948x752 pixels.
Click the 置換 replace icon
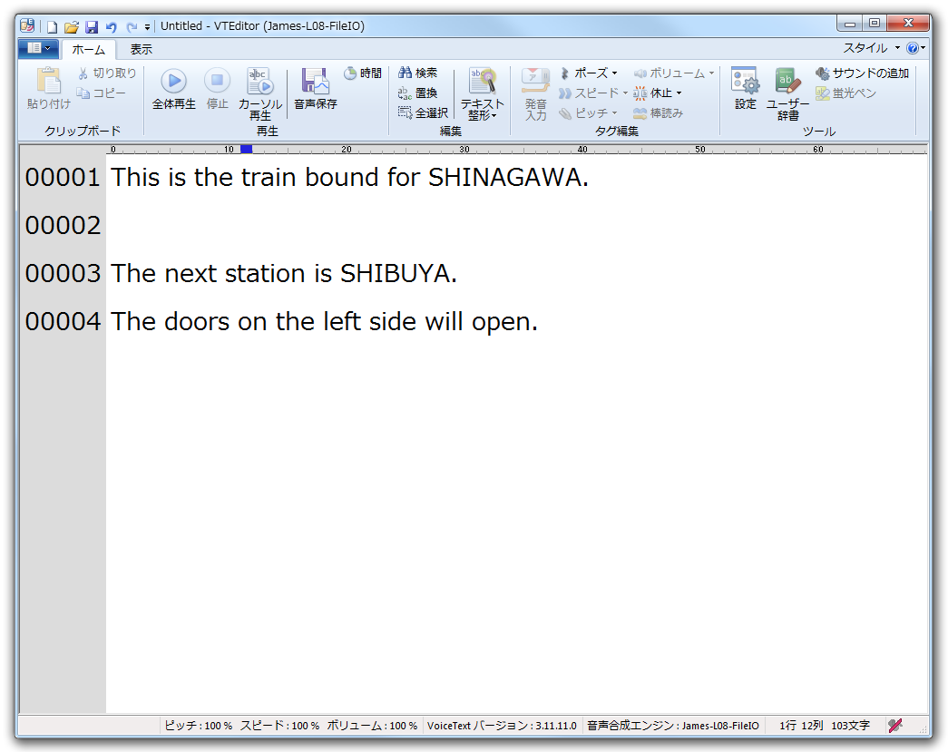(417, 93)
